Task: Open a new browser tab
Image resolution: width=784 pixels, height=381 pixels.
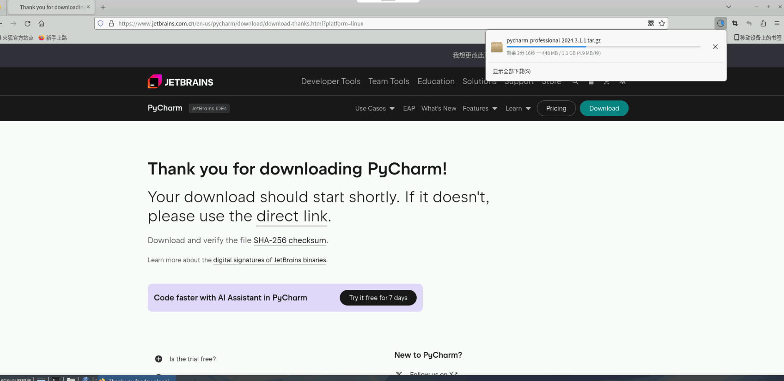Action: [103, 7]
